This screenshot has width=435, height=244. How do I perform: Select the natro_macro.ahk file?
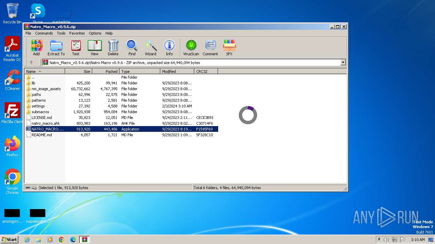(121, 123)
